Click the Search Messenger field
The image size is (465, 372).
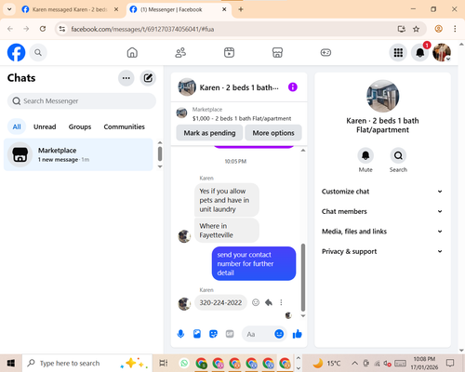82,101
